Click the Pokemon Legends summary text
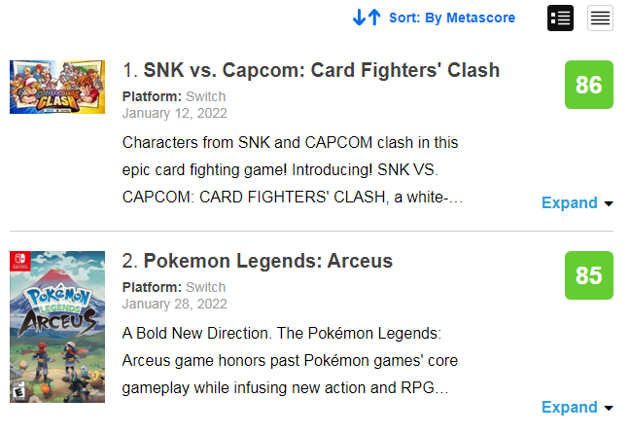 coord(290,361)
